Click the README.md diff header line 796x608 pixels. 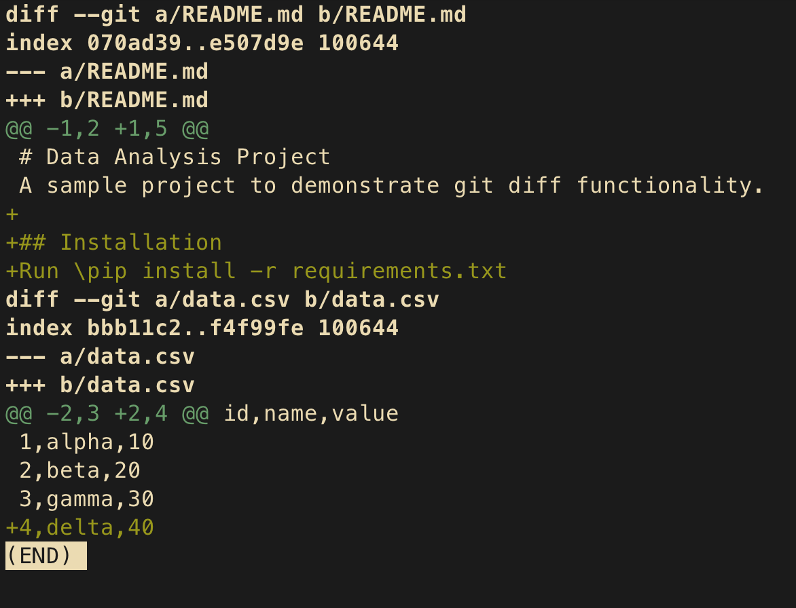click(236, 14)
